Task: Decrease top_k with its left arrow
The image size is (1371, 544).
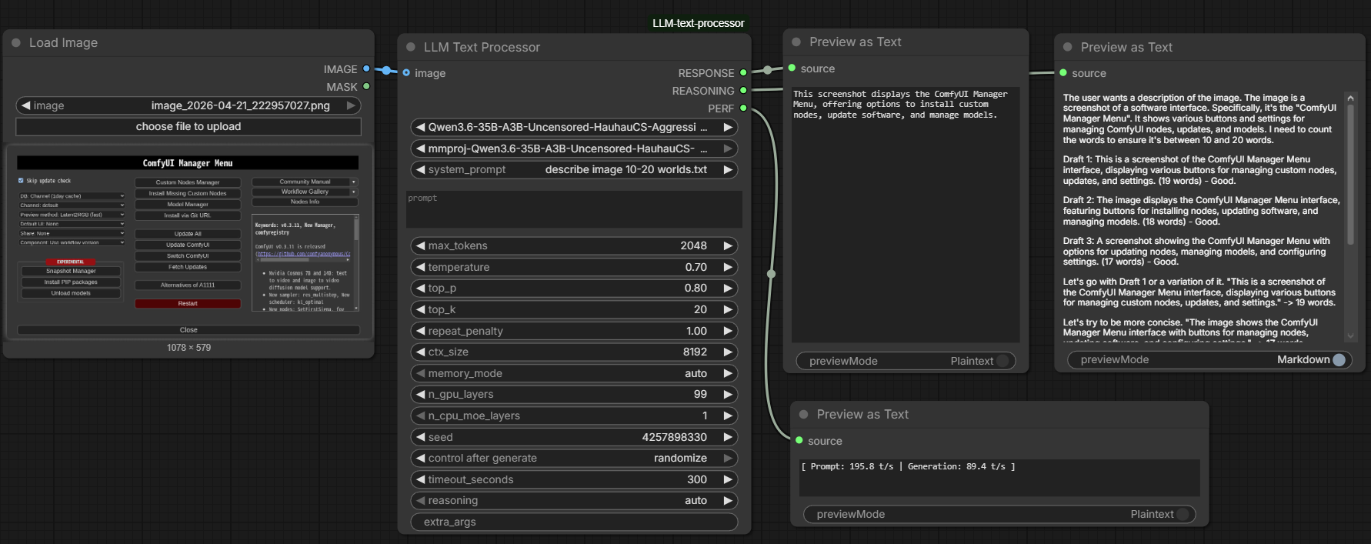Action: (420, 310)
